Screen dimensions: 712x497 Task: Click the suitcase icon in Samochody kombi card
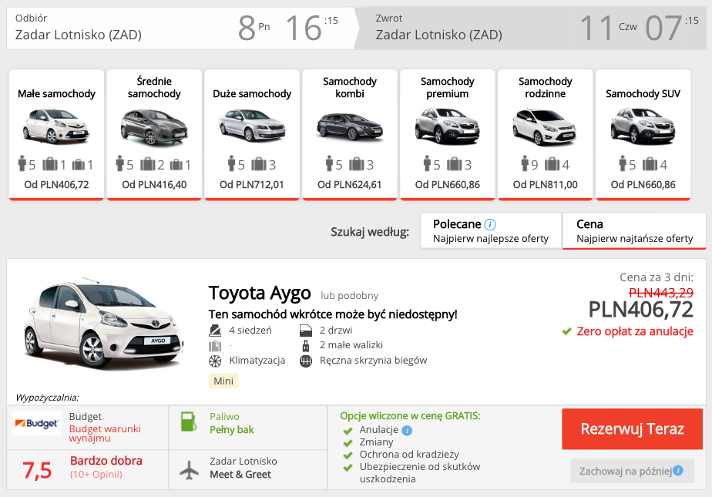(357, 164)
